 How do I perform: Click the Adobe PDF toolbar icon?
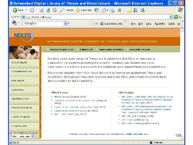[14, 23]
